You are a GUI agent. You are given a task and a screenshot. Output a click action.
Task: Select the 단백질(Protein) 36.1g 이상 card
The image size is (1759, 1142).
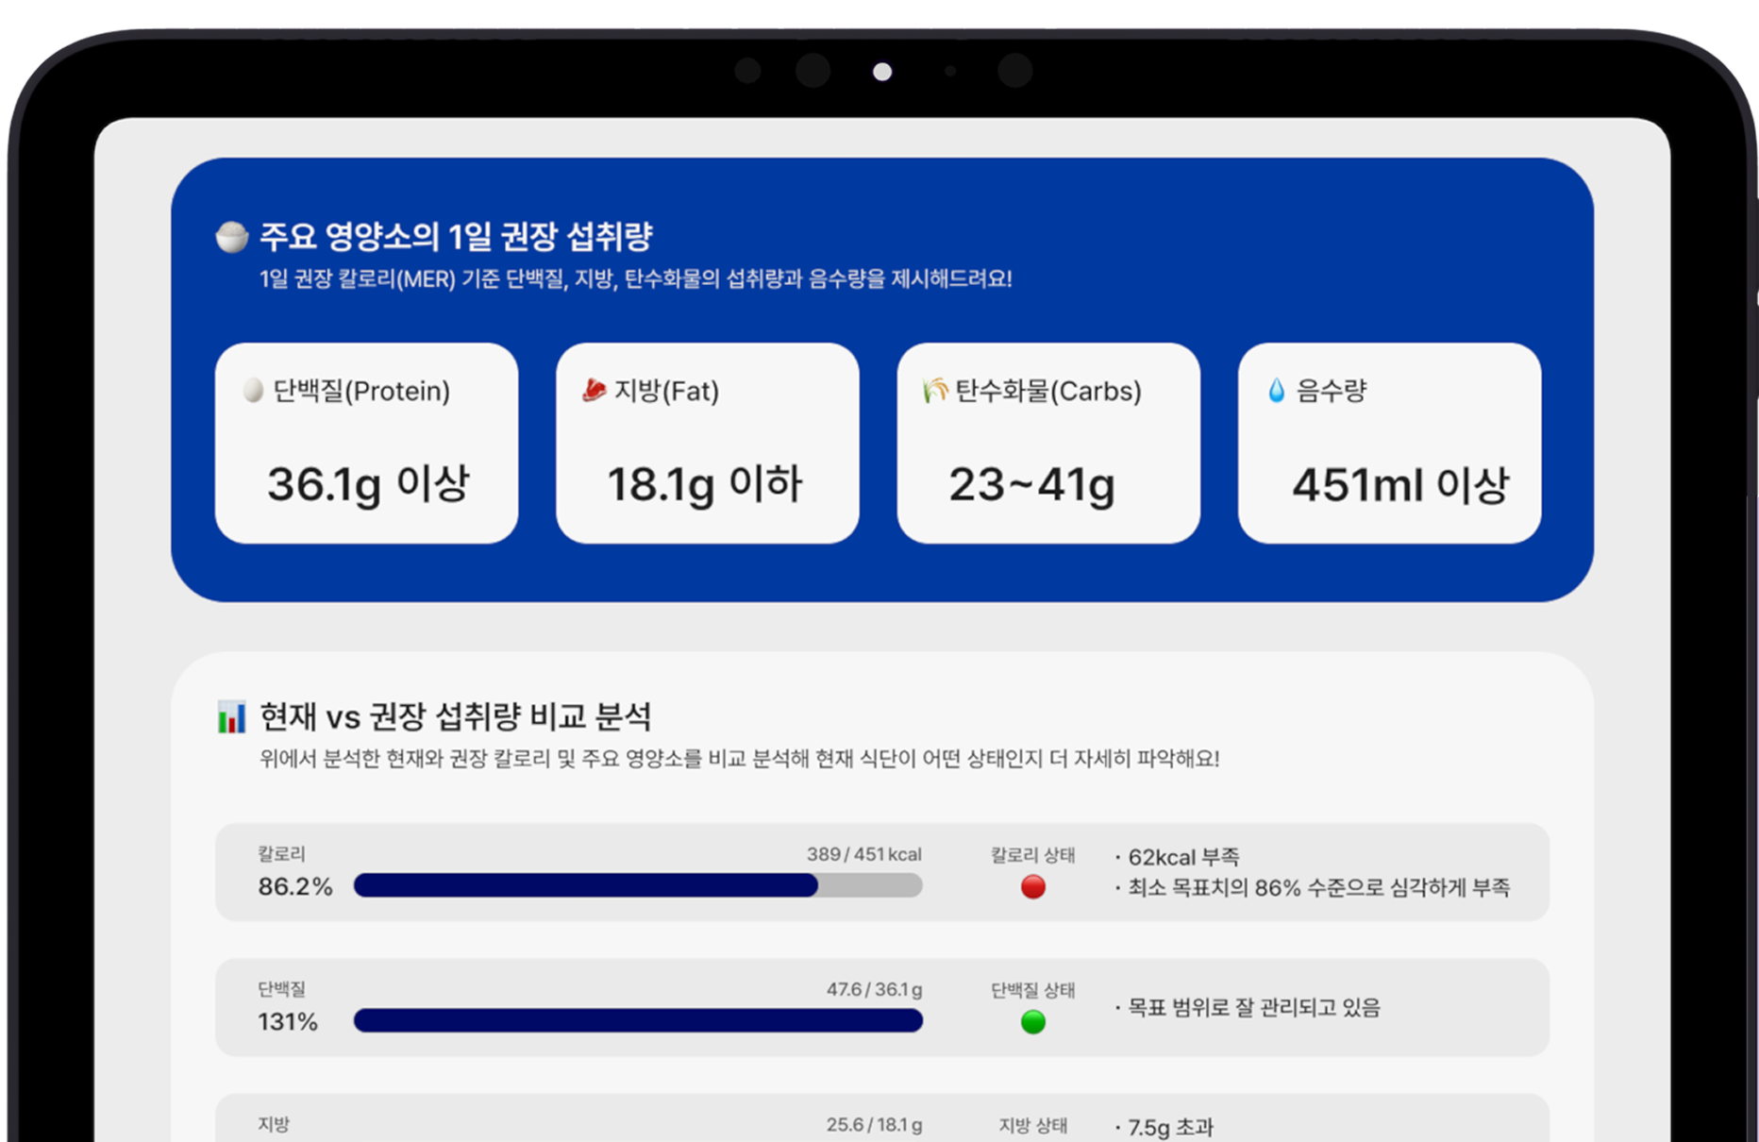point(366,444)
